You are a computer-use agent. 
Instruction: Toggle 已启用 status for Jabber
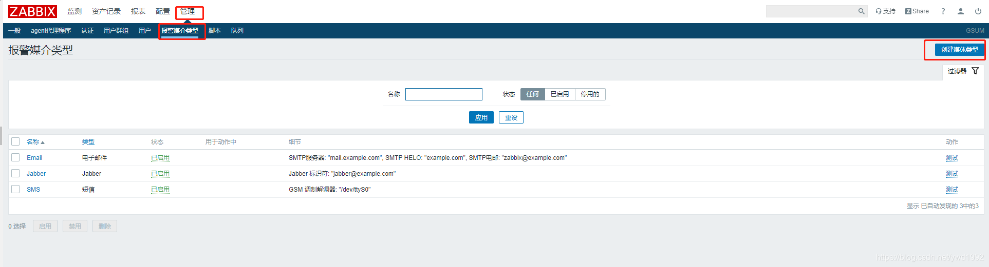[160, 174]
